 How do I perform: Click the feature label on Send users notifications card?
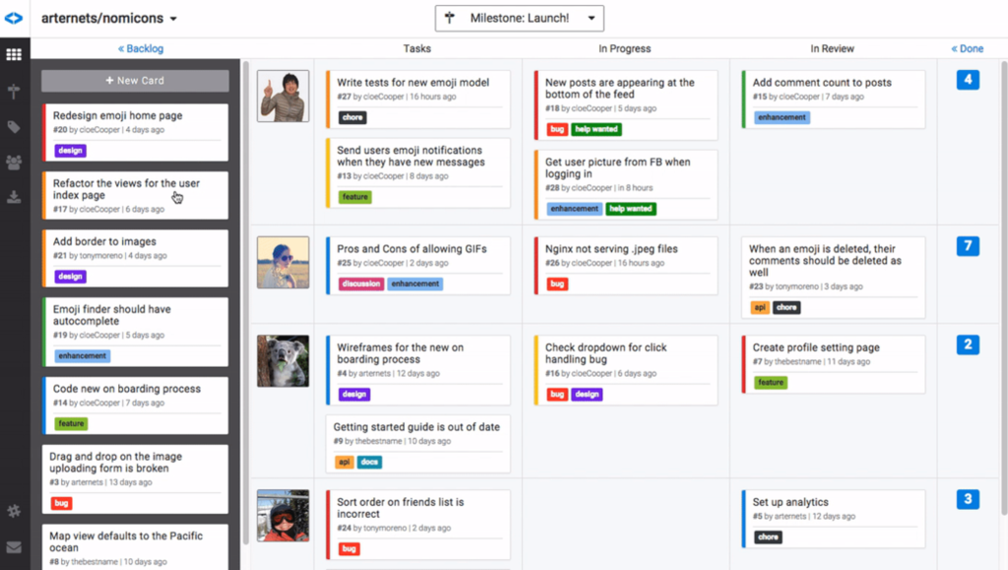point(354,197)
